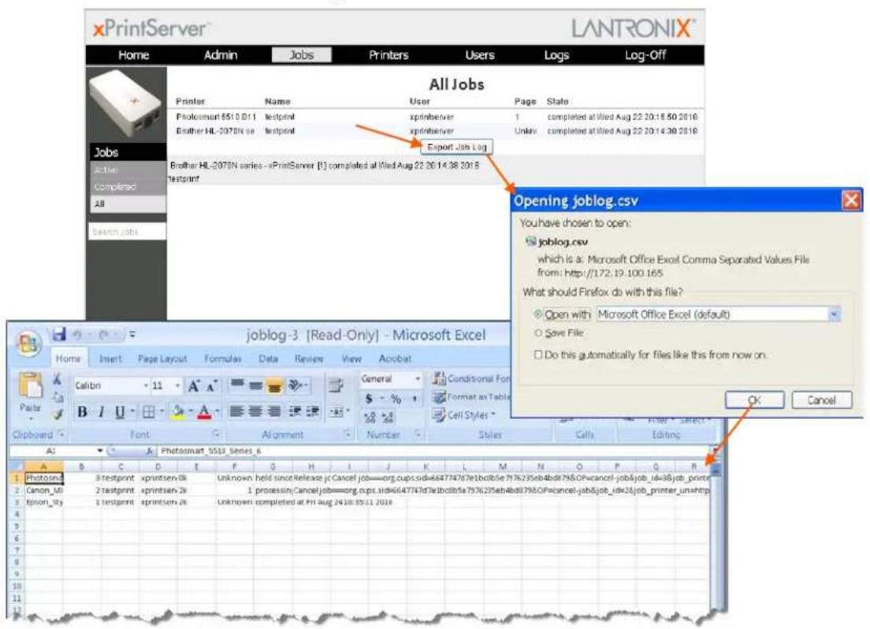This screenshot has height=629, width=870.
Task: Click OK in the Opening joblog.csv dialog
Action: point(755,400)
